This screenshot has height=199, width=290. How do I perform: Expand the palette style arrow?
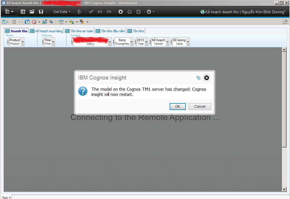point(87,22)
